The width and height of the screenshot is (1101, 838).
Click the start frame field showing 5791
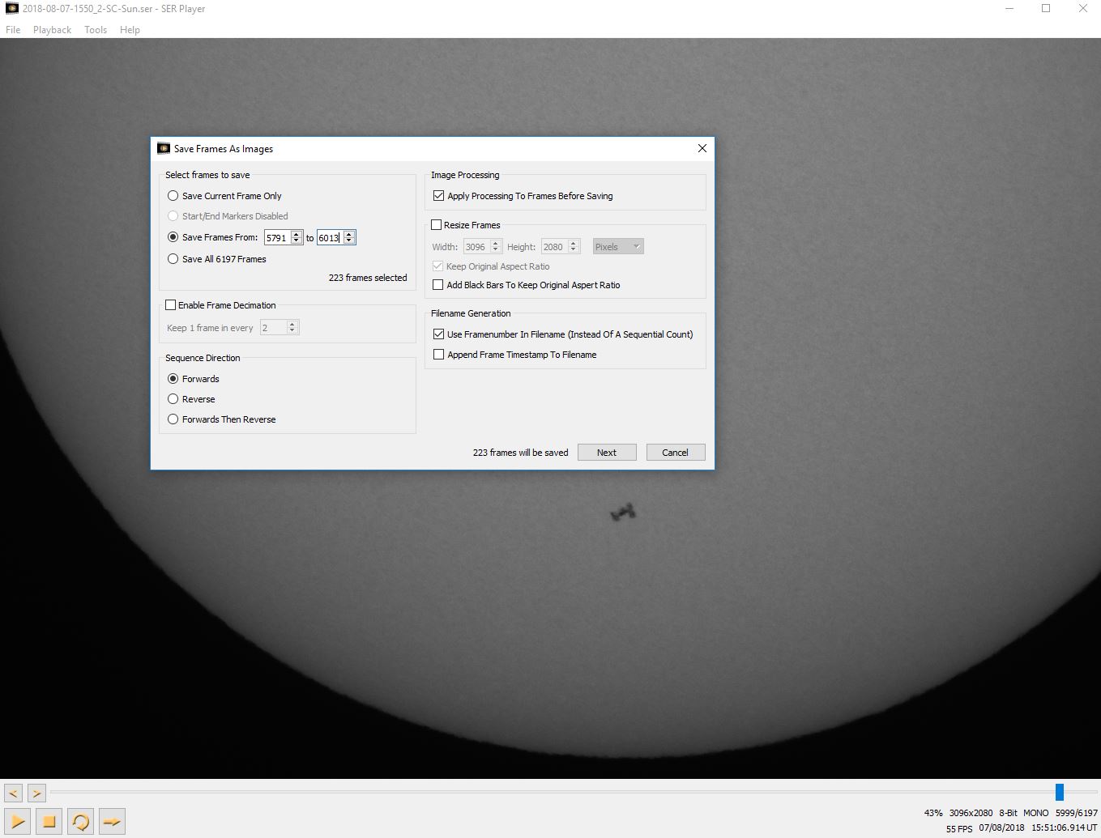point(277,237)
